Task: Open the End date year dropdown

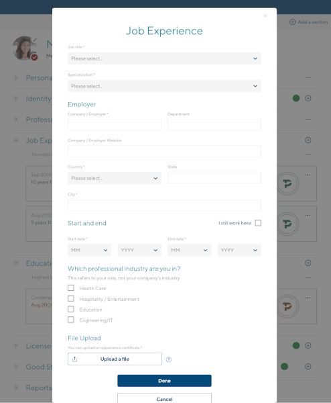Action: click(239, 250)
